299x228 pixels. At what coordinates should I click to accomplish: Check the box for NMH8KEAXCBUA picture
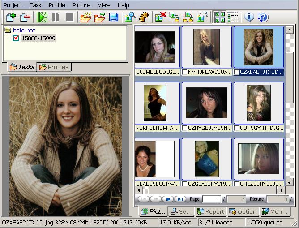coord(185,72)
